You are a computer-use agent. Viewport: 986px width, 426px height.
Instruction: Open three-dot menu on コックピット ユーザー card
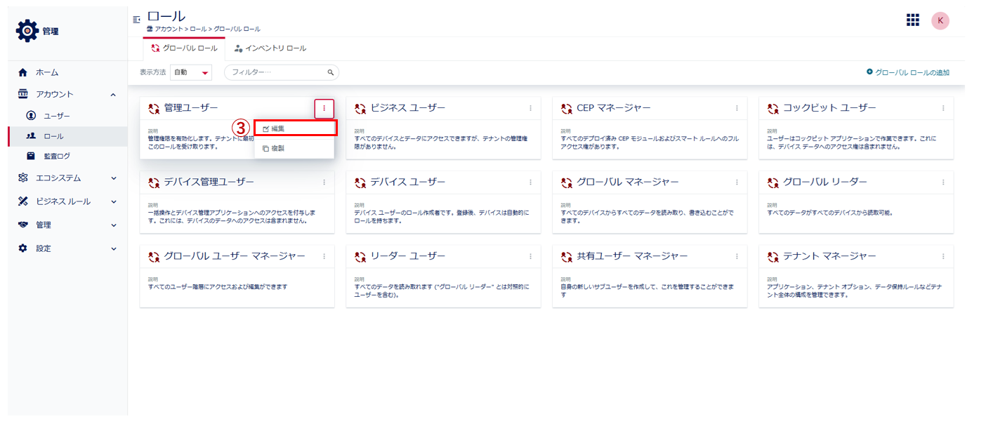click(x=943, y=108)
